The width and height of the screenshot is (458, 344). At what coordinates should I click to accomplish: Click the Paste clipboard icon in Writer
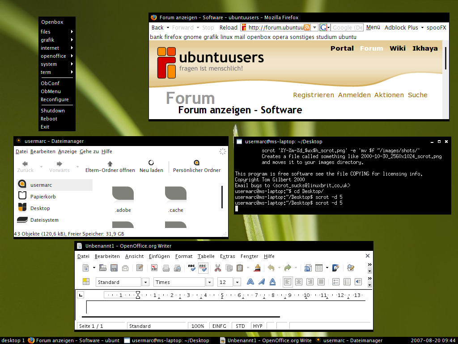click(x=240, y=268)
